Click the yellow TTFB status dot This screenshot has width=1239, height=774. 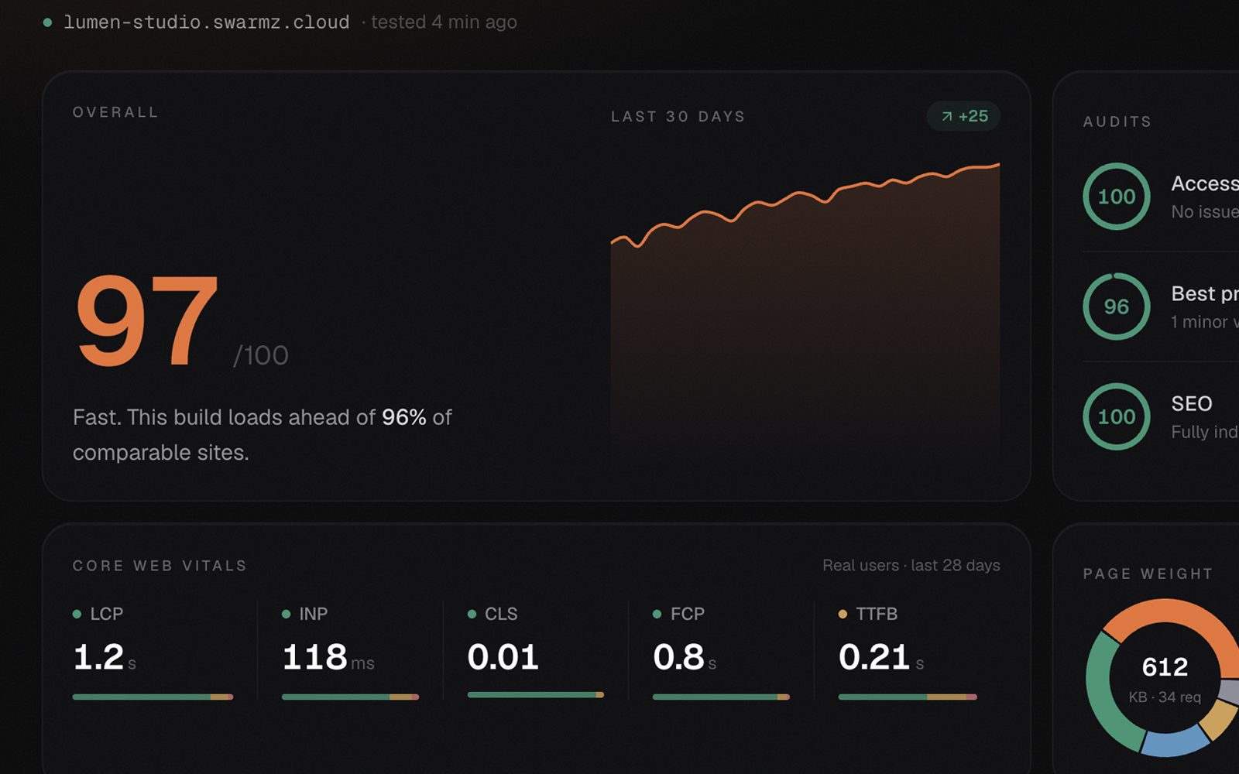pyautogui.click(x=843, y=614)
